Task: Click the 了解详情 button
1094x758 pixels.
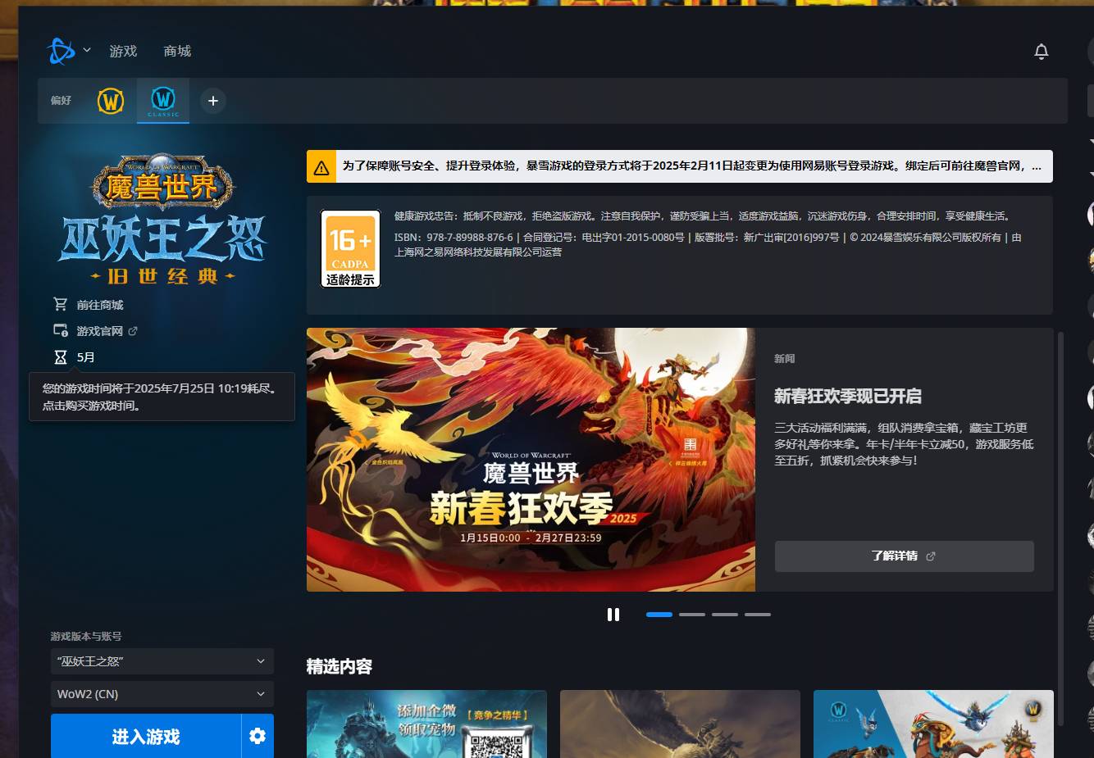Action: pyautogui.click(x=904, y=556)
